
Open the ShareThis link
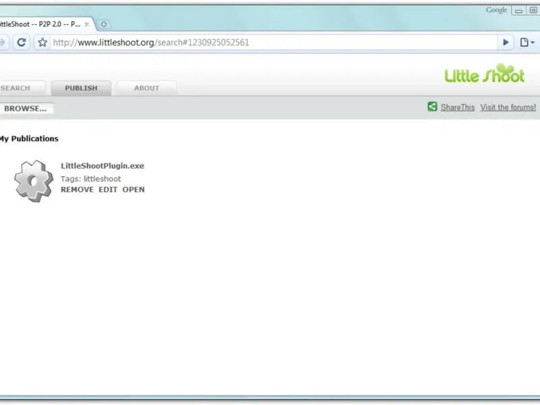tap(458, 107)
